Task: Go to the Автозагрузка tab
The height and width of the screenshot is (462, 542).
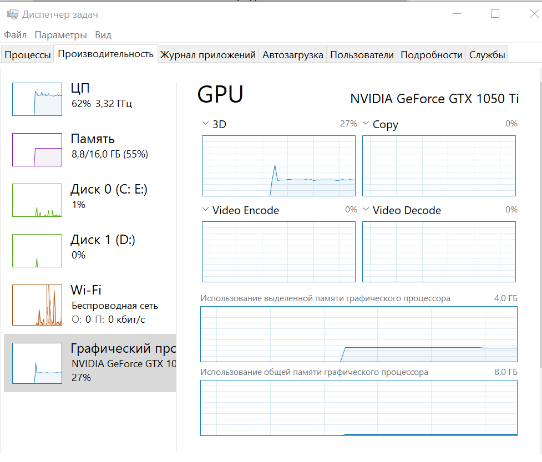Action: click(x=293, y=55)
